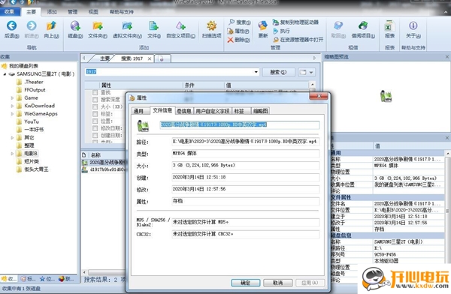Add a disk with the 磁盘 icon

[75, 25]
